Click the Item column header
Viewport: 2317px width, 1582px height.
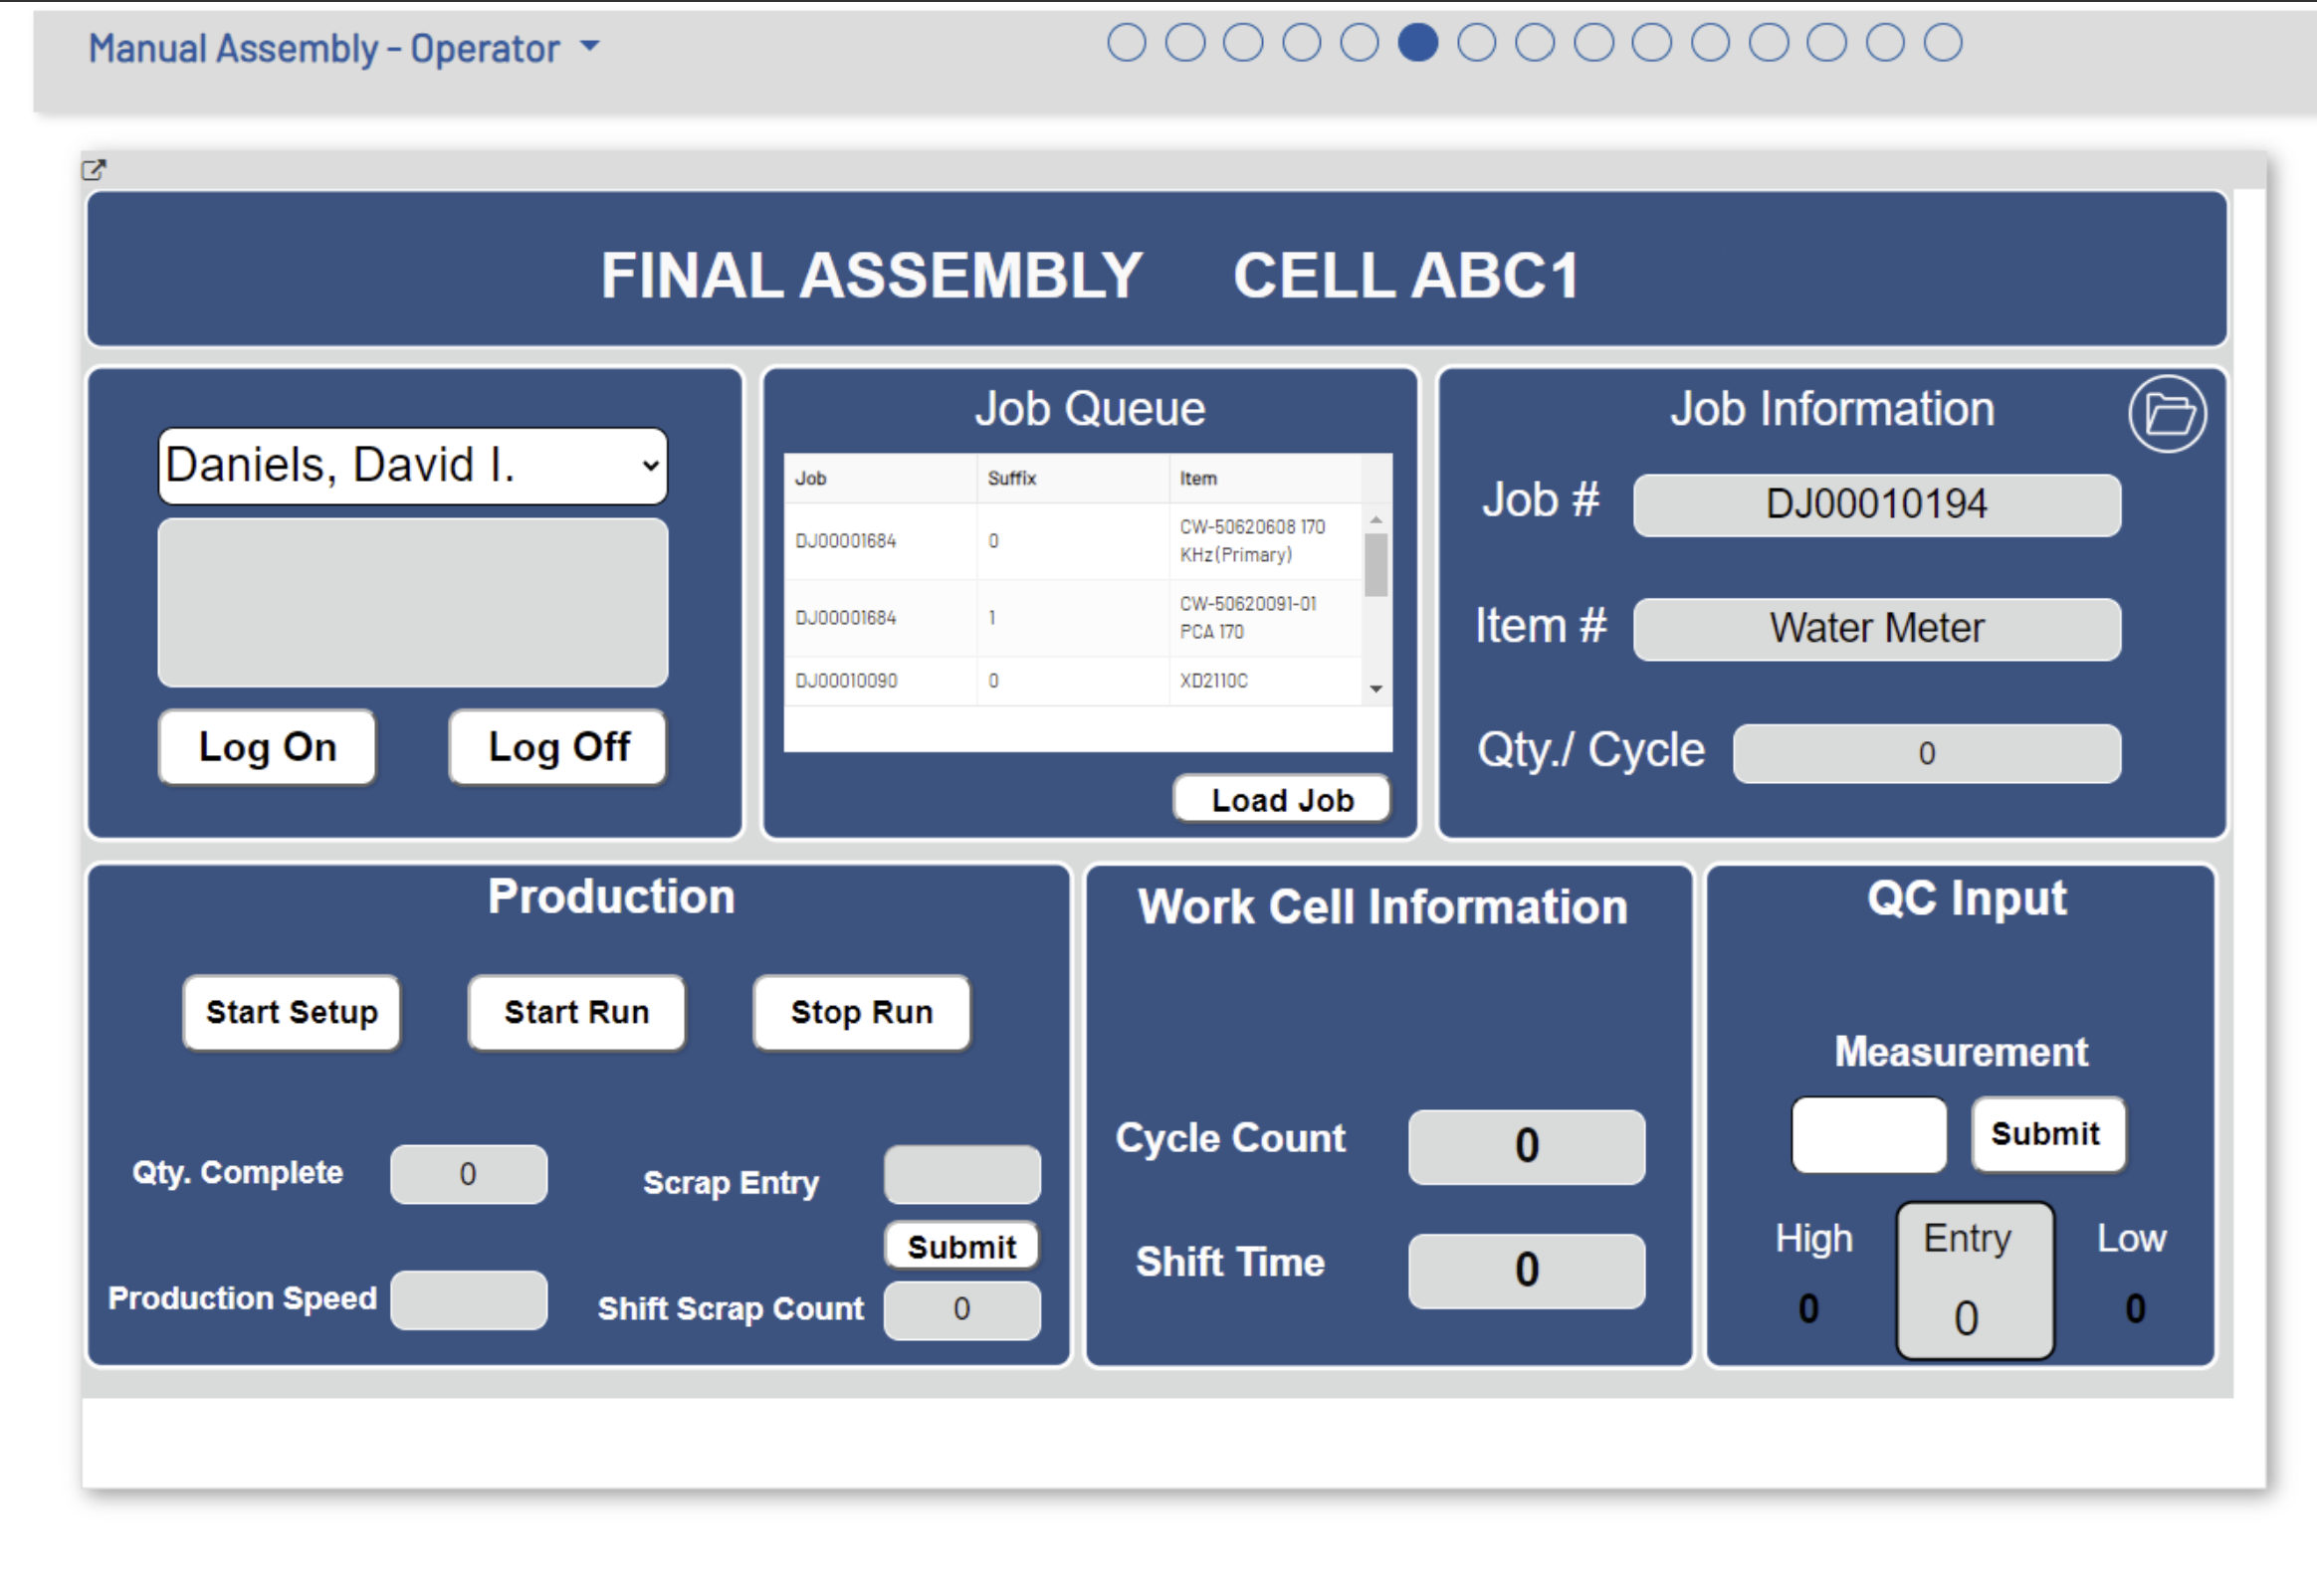[x=1198, y=479]
